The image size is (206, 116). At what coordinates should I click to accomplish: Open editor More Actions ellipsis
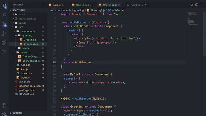(202, 5)
